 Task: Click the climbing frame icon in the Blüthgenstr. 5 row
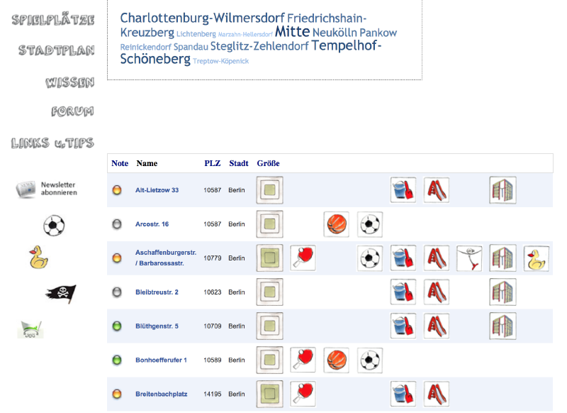point(503,326)
